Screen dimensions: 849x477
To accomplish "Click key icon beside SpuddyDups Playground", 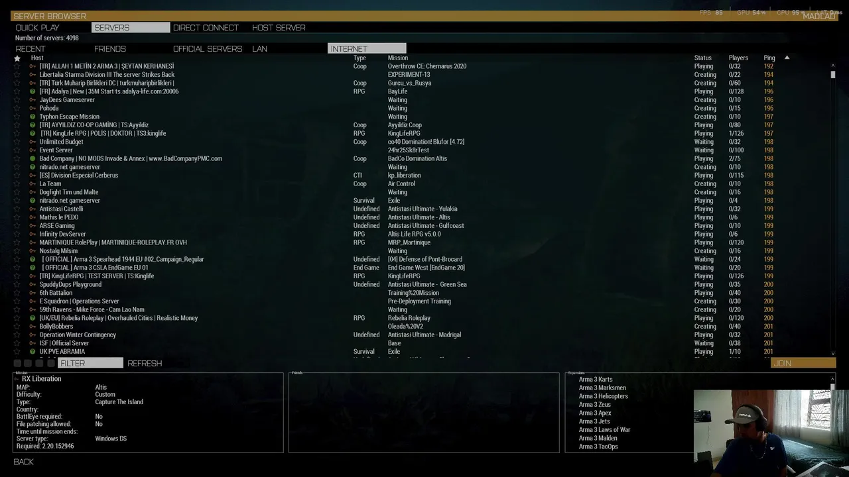I will [x=33, y=285].
